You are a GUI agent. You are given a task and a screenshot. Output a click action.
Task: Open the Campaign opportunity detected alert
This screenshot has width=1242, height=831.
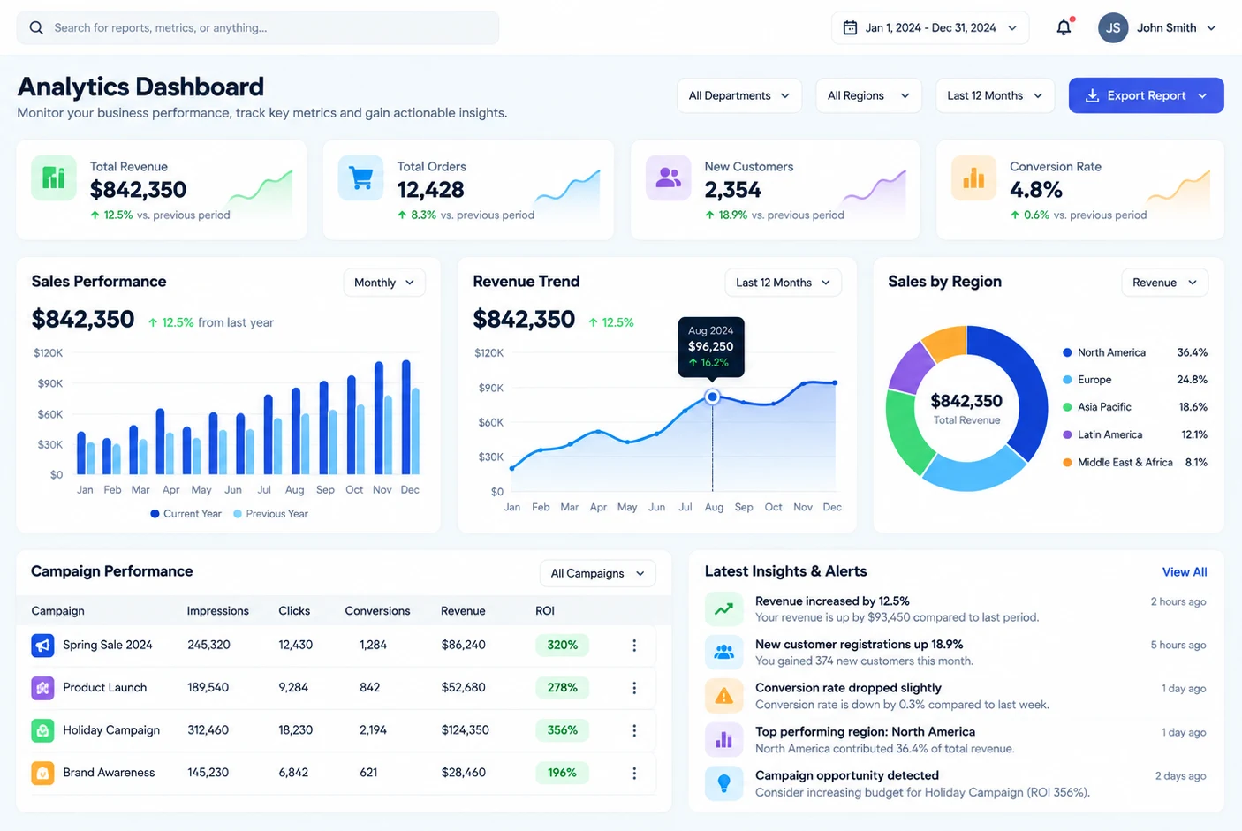[956, 783]
